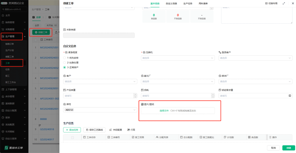Click the 添加任务 button

click(x=72, y=130)
